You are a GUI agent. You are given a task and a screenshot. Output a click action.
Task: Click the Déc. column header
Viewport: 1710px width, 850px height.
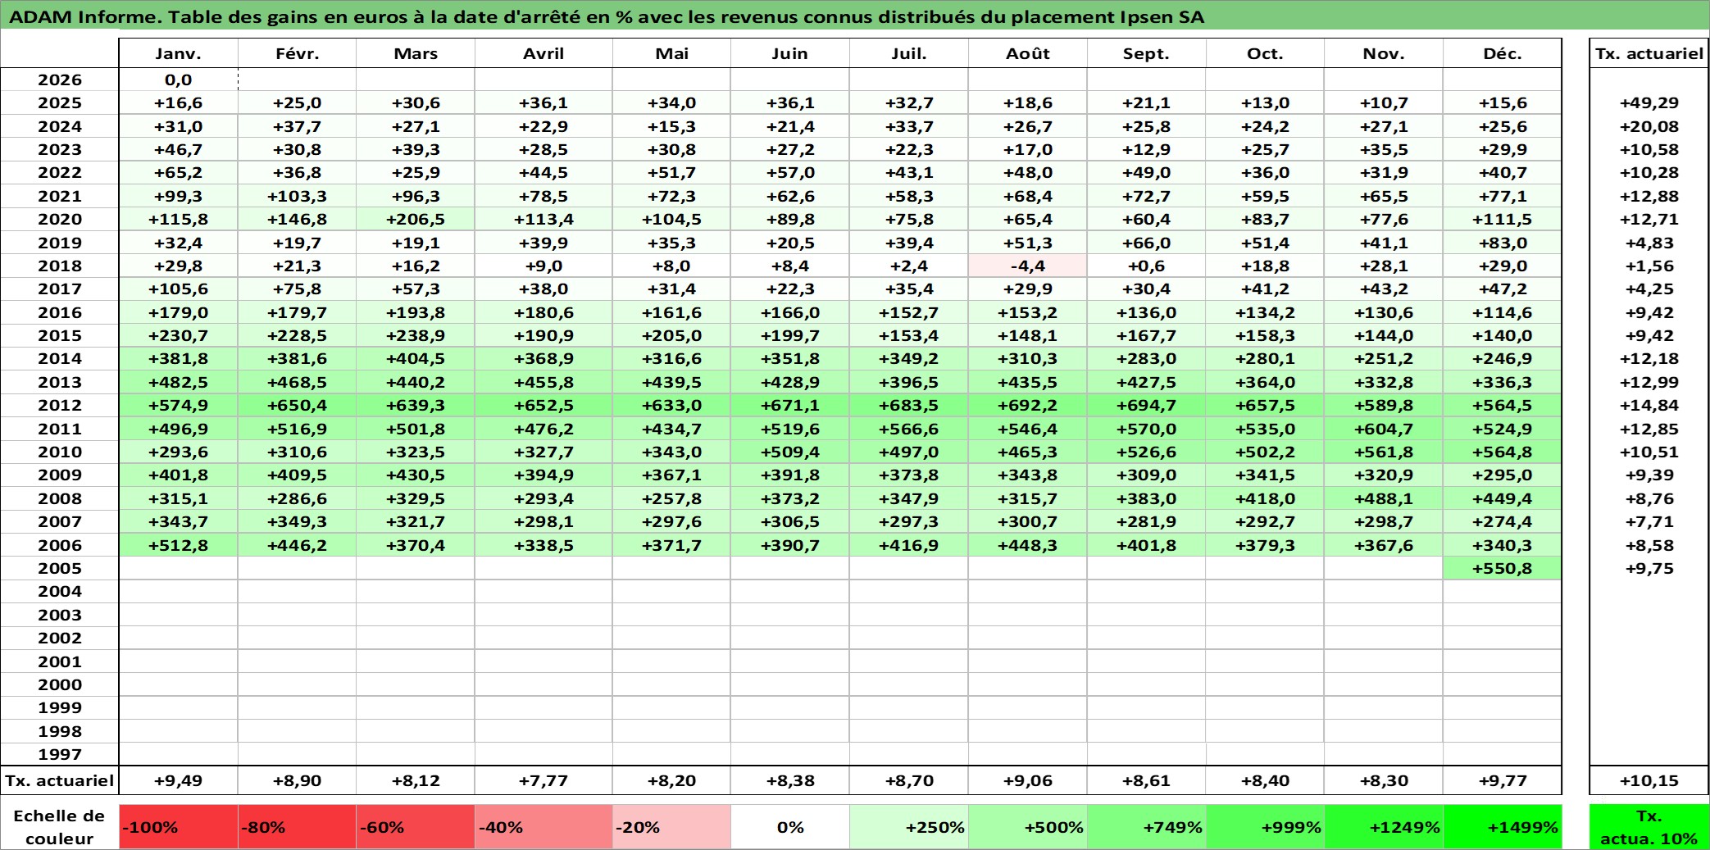[1502, 53]
